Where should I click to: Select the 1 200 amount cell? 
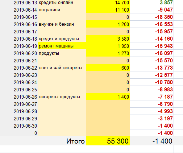pyautogui.click(x=108, y=24)
